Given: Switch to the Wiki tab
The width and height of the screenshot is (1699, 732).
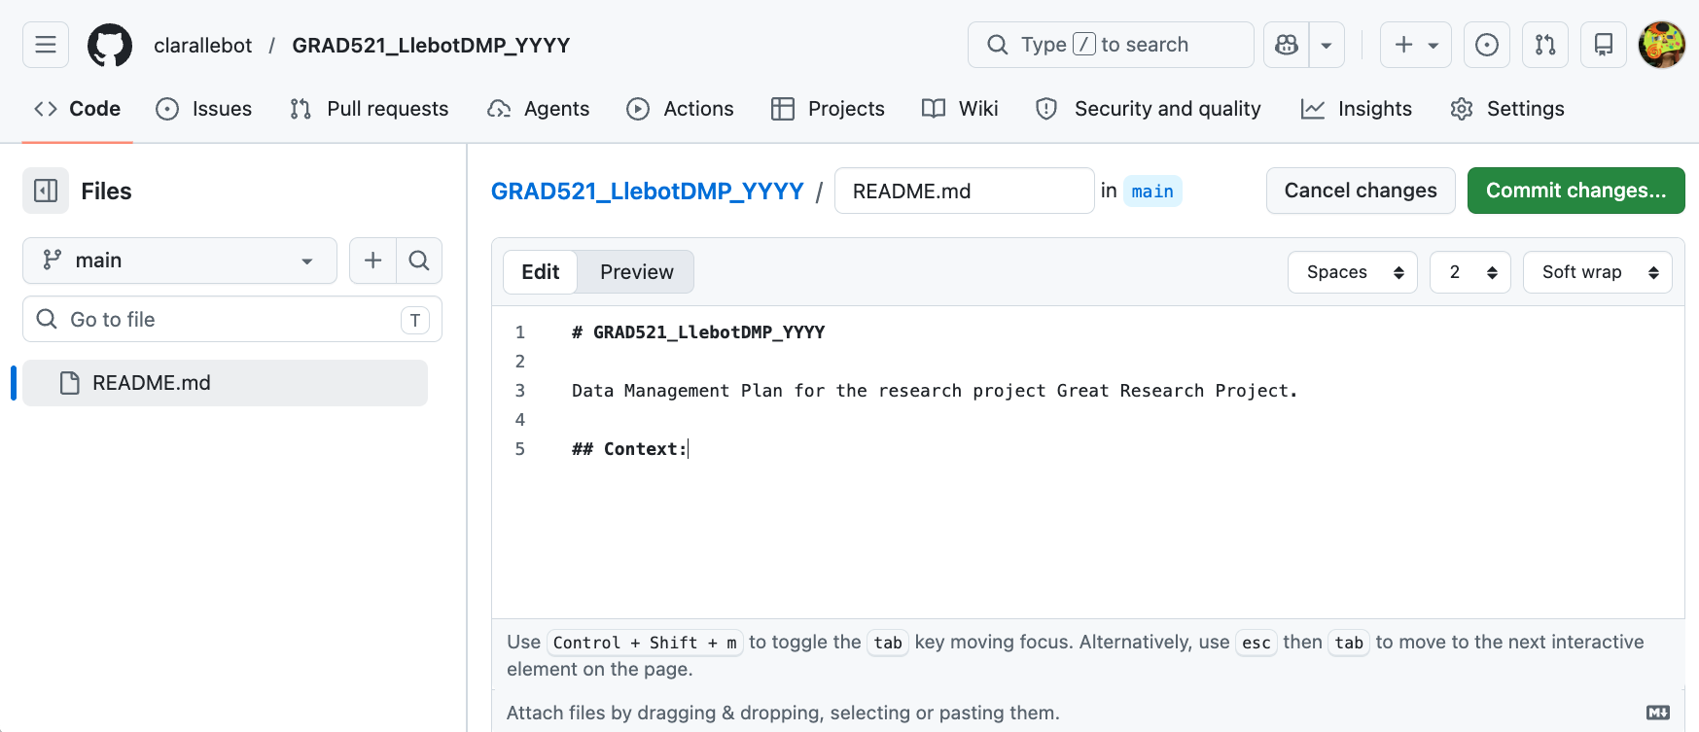Looking at the screenshot, I should (x=960, y=109).
